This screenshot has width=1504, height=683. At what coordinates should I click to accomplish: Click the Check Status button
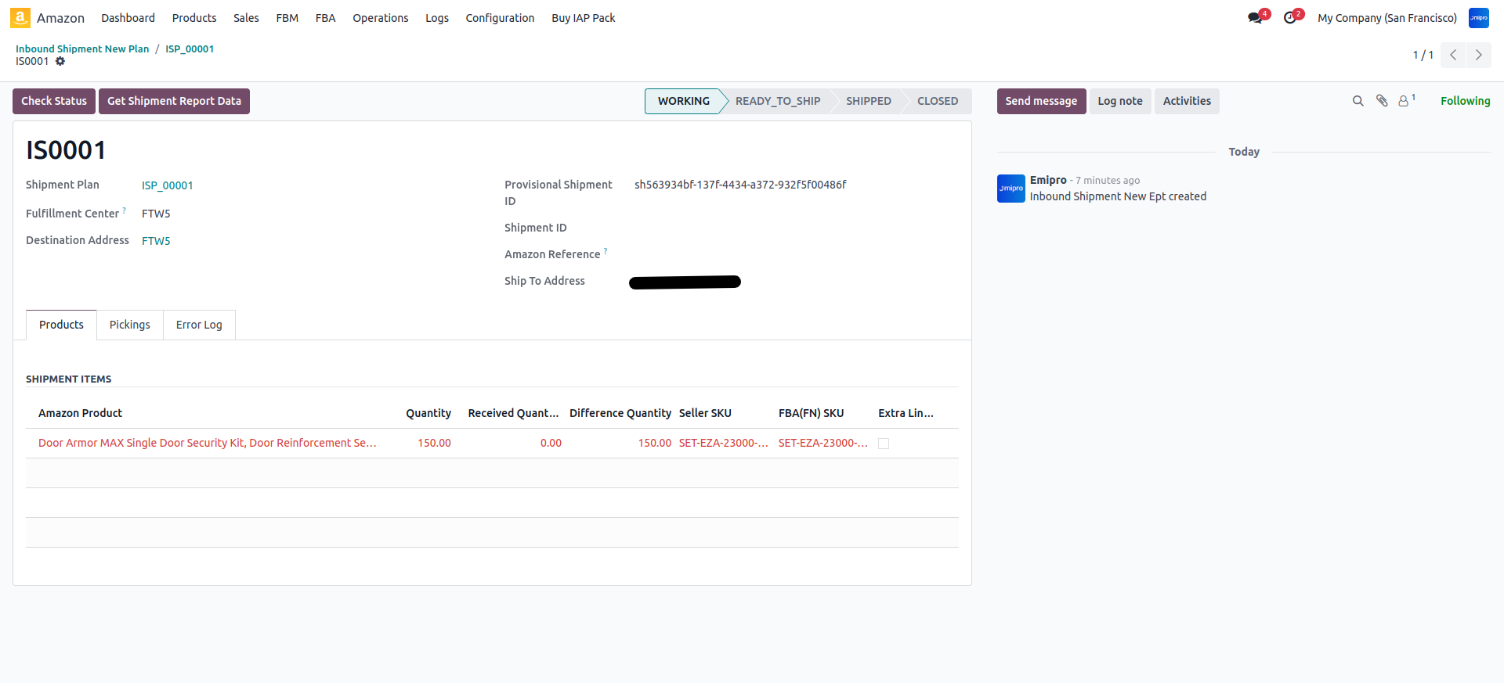pos(54,101)
